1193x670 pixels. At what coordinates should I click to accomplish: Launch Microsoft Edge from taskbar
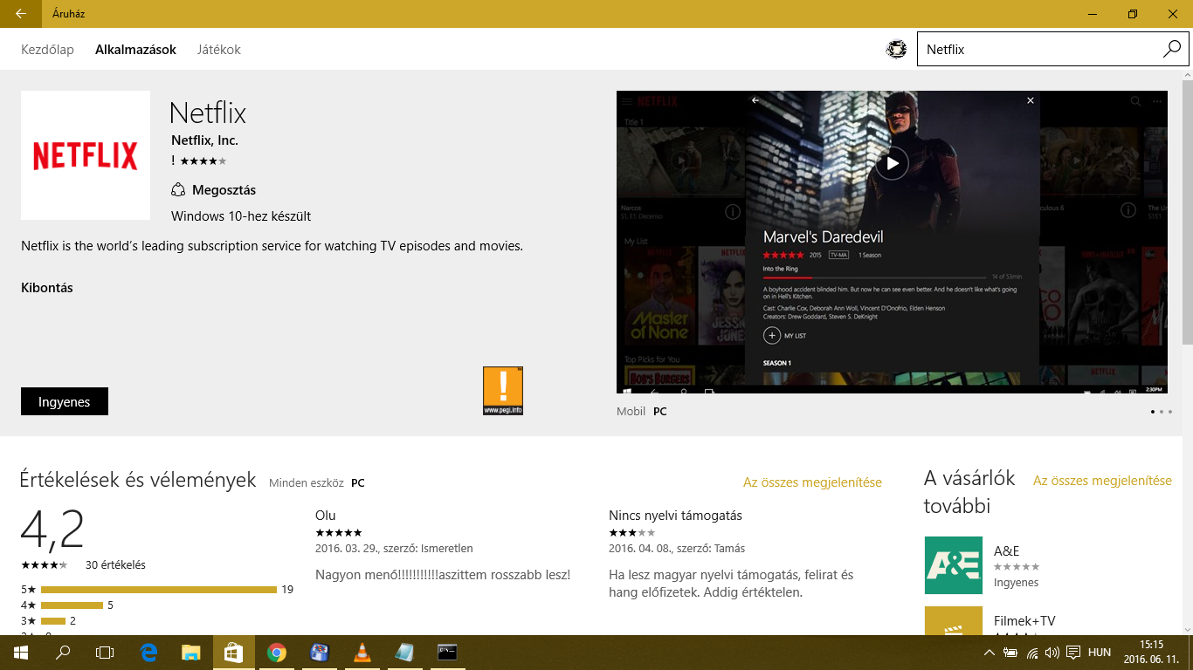pos(148,653)
